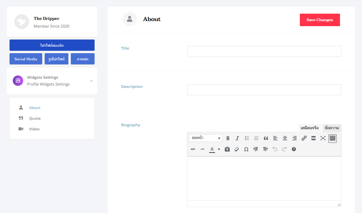Toggle bold formatting in Biography editor
362x213 pixels.
tap(228, 138)
